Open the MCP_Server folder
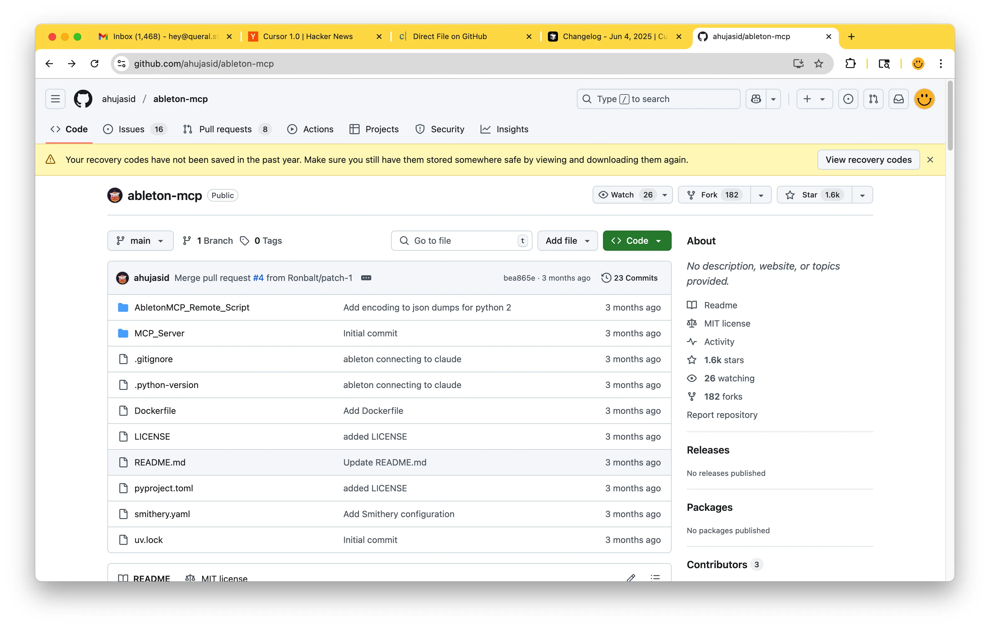990x628 pixels. [x=159, y=333]
